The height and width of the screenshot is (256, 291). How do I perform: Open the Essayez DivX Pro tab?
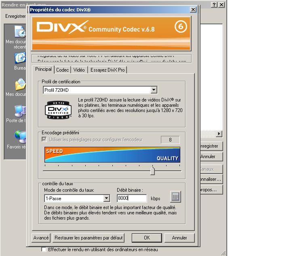[x=108, y=70]
